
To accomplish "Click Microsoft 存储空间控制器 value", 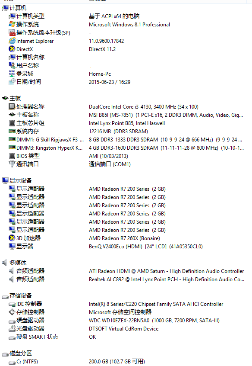I will (x=120, y=312).
